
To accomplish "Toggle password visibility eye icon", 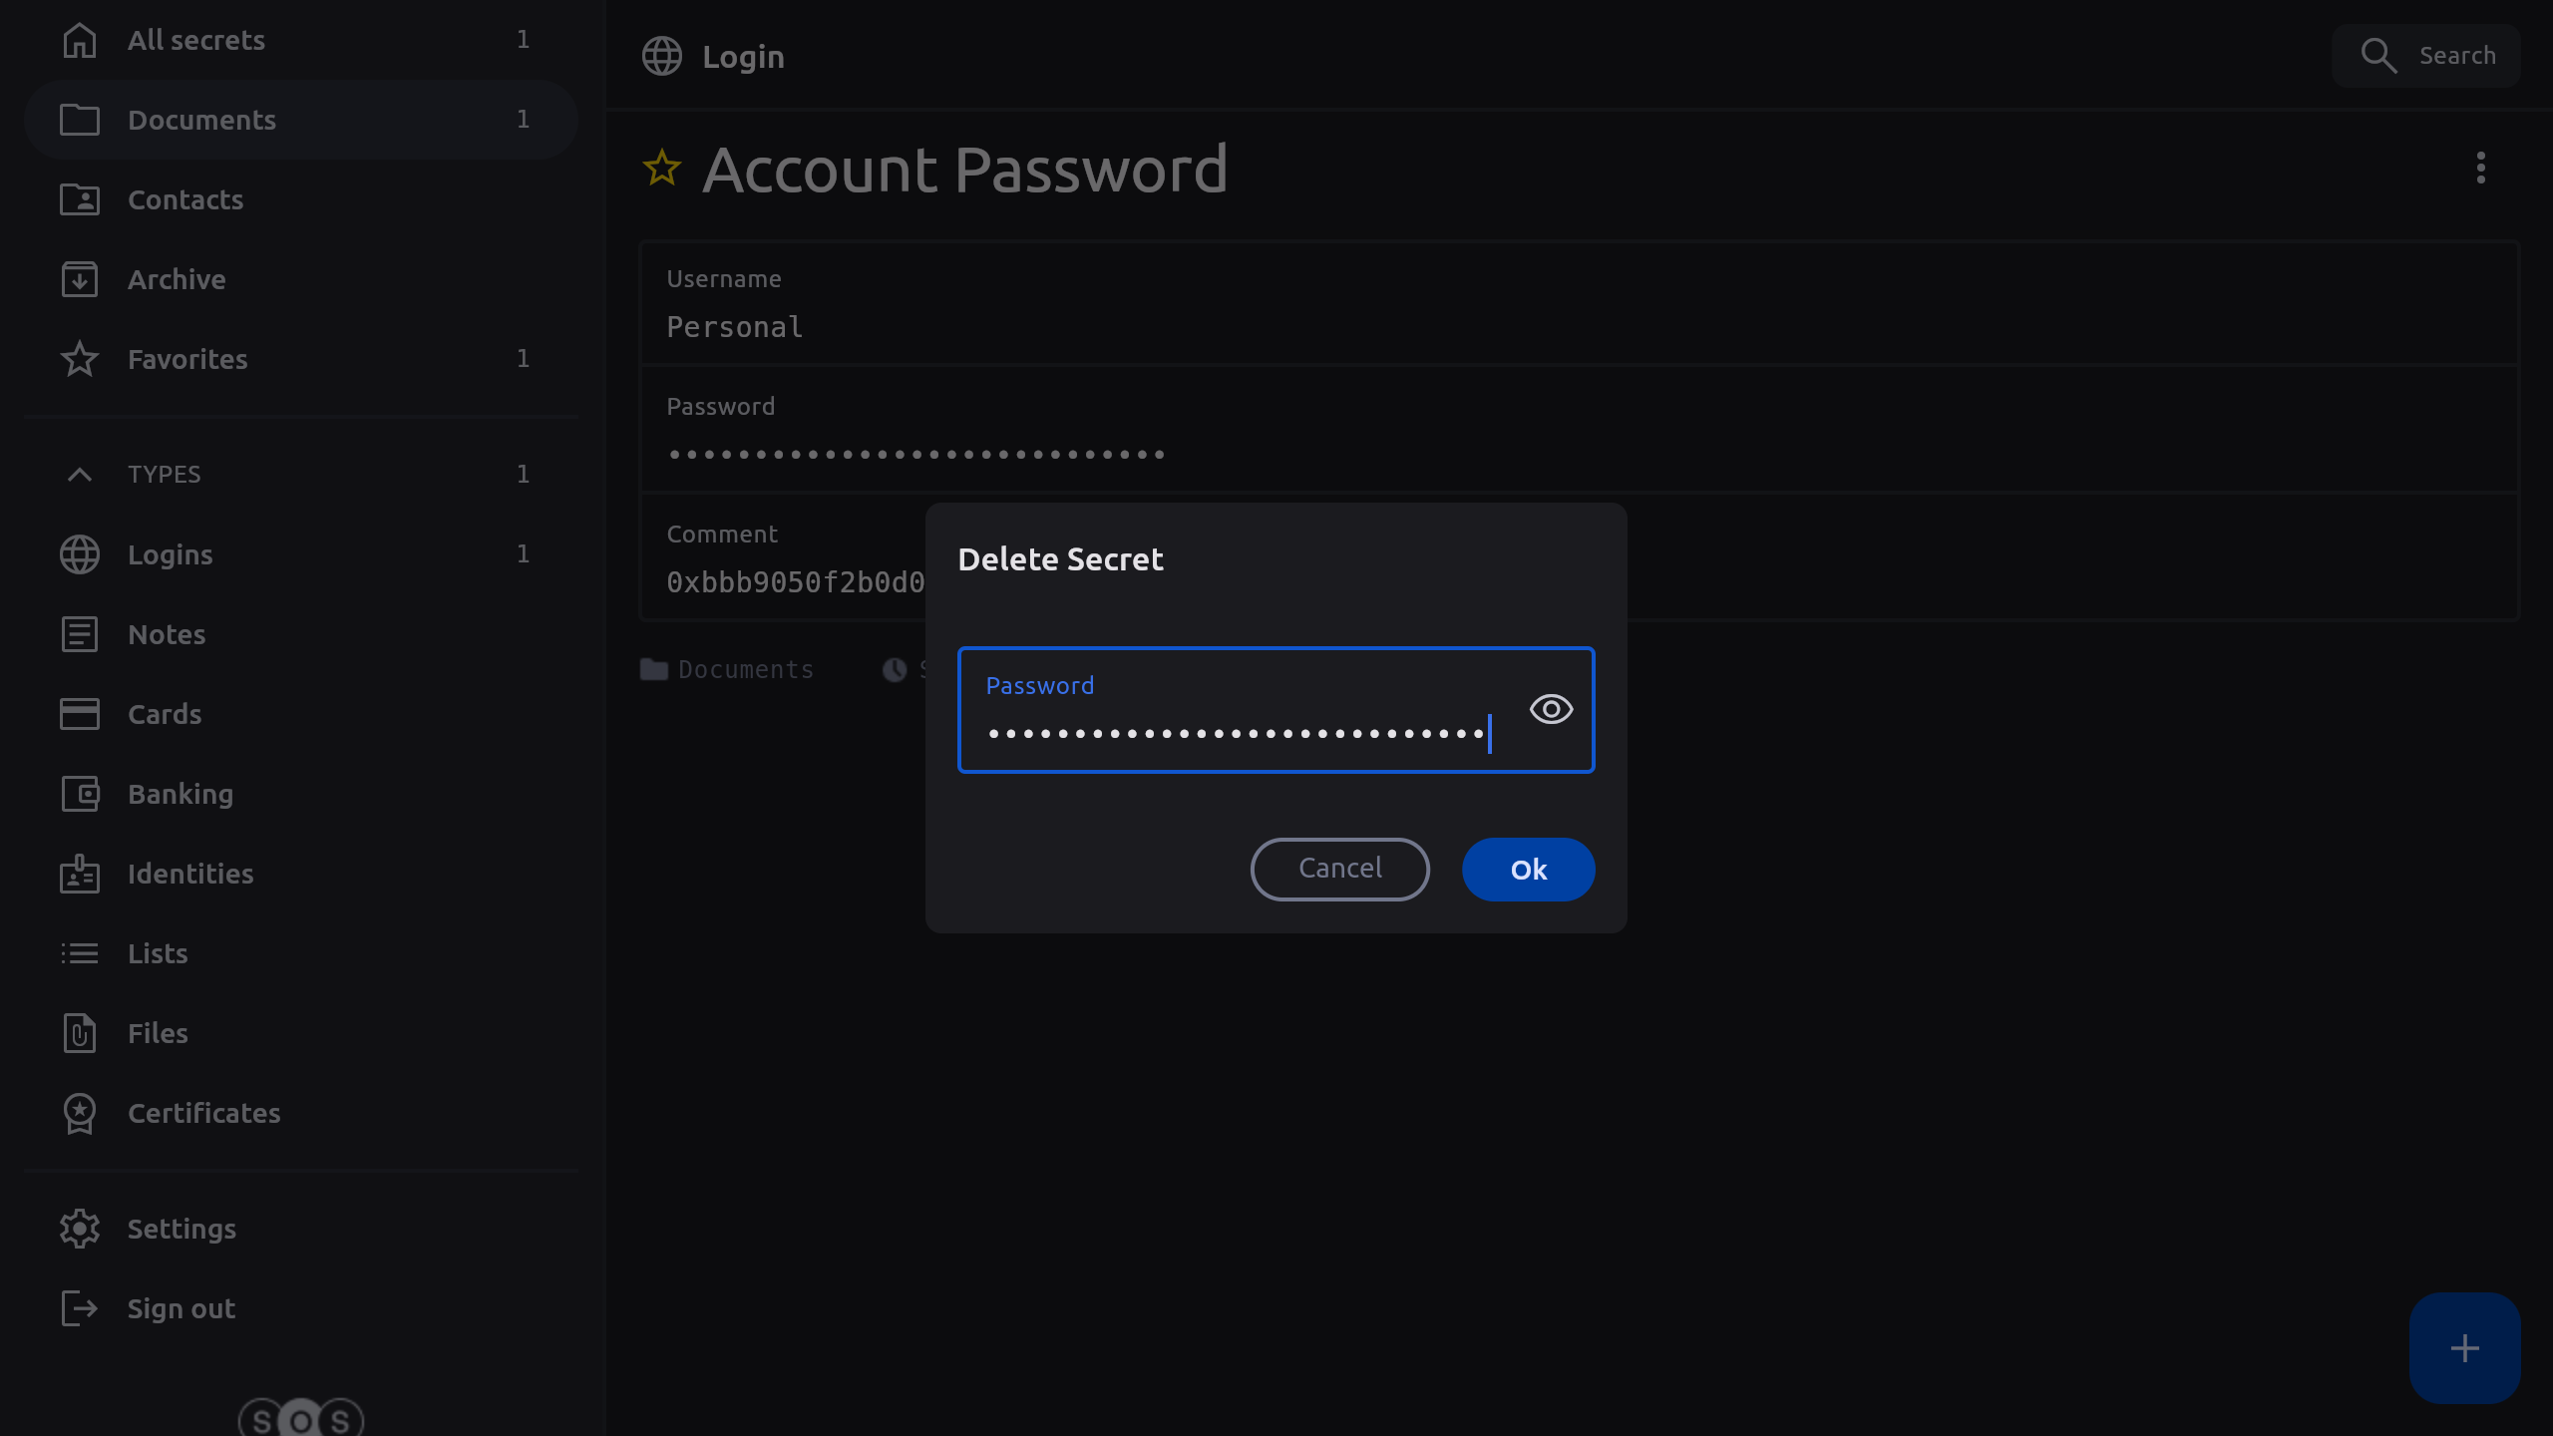I will [x=1551, y=709].
